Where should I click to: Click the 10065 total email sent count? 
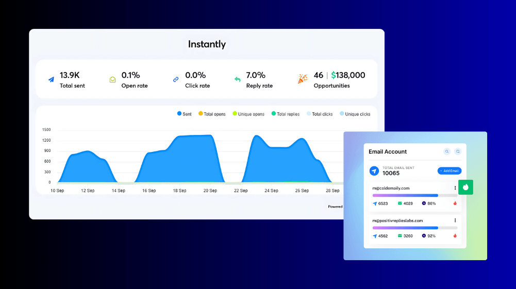(391, 173)
